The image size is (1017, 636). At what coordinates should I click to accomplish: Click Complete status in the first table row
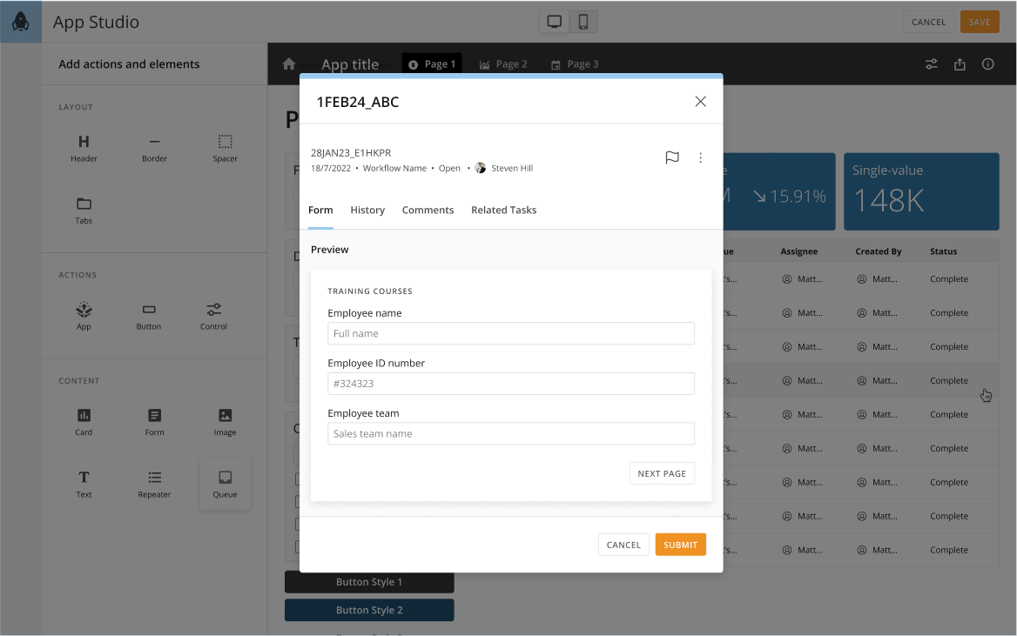click(949, 278)
